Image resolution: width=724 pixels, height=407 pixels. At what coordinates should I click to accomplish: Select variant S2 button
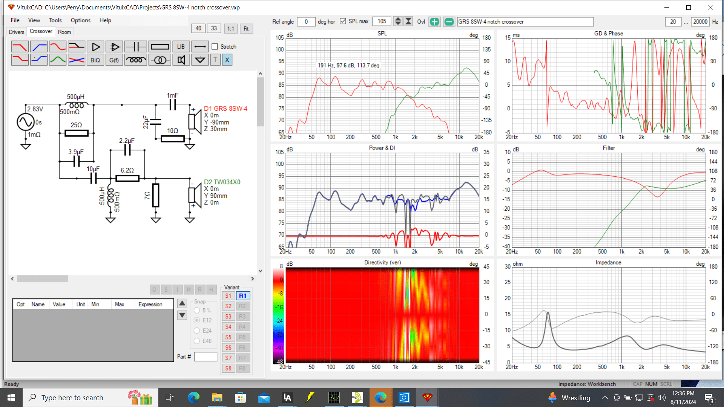(x=228, y=306)
